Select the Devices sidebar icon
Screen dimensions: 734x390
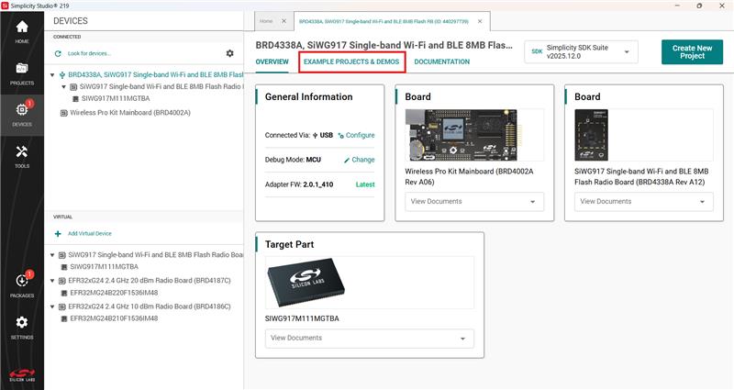(21, 113)
